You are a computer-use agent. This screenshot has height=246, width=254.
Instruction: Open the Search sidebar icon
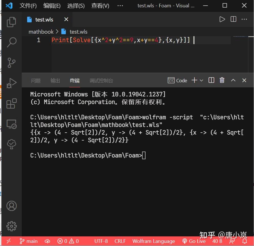click(11, 42)
